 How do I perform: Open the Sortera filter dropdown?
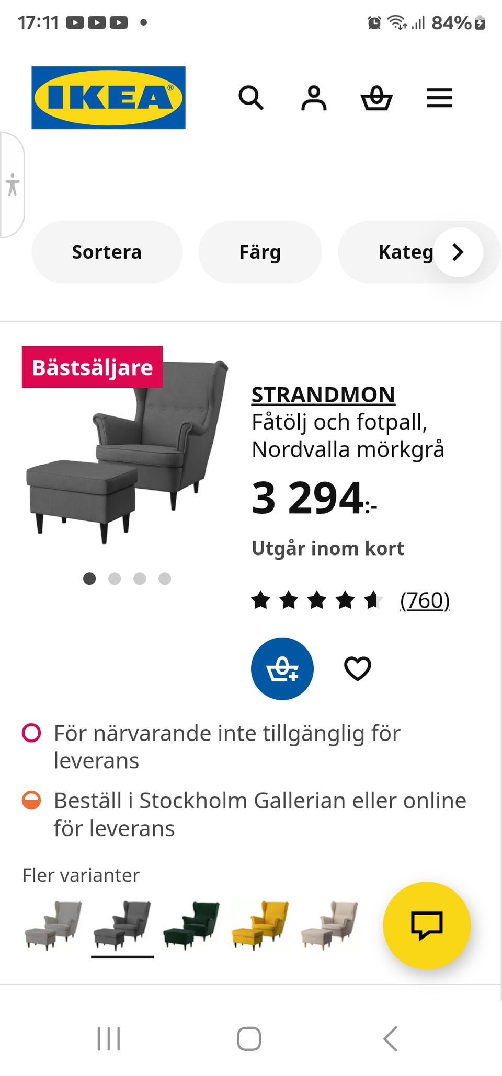pos(107,252)
